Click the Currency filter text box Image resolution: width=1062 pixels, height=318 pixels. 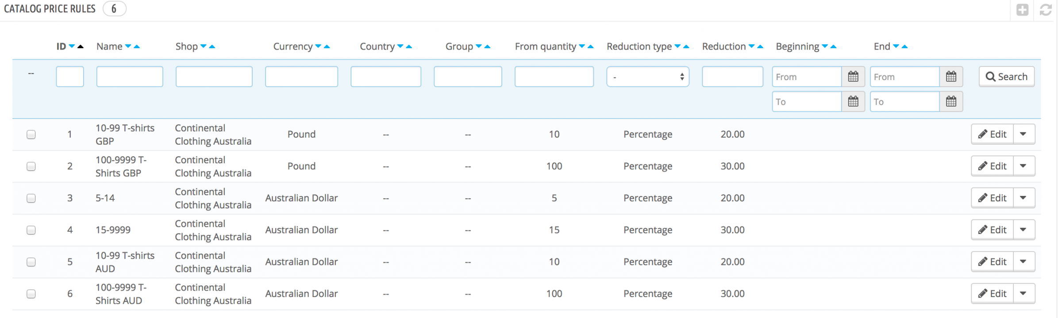(301, 77)
